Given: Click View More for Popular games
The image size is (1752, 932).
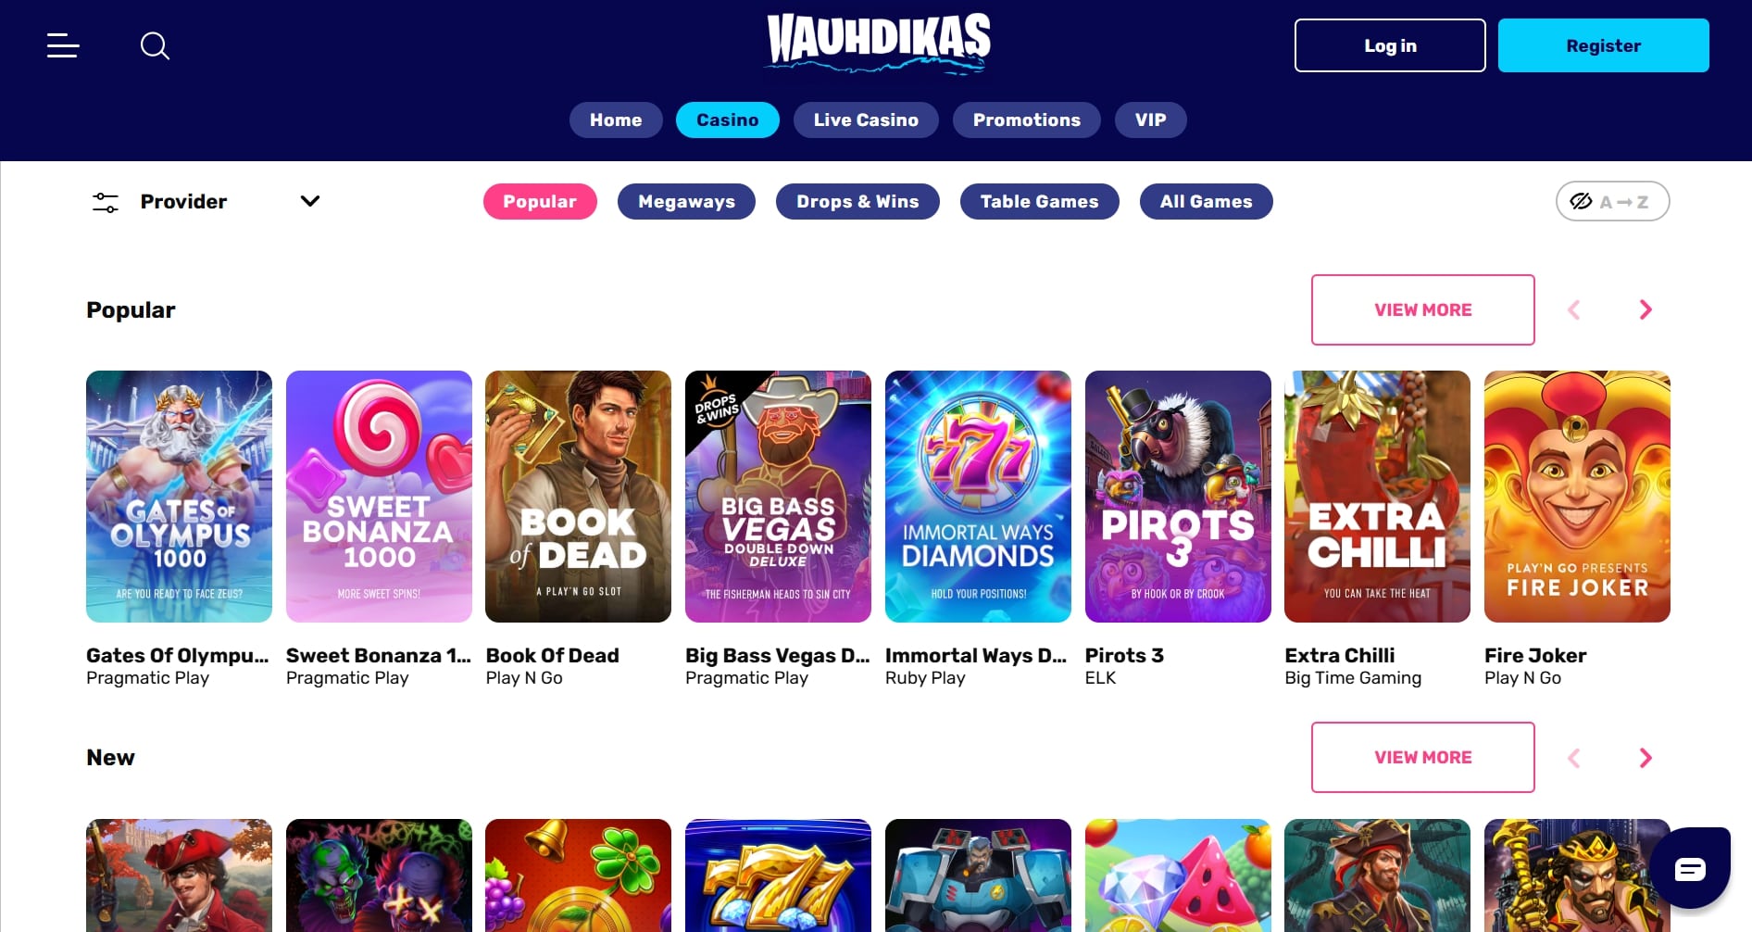Looking at the screenshot, I should tap(1422, 309).
